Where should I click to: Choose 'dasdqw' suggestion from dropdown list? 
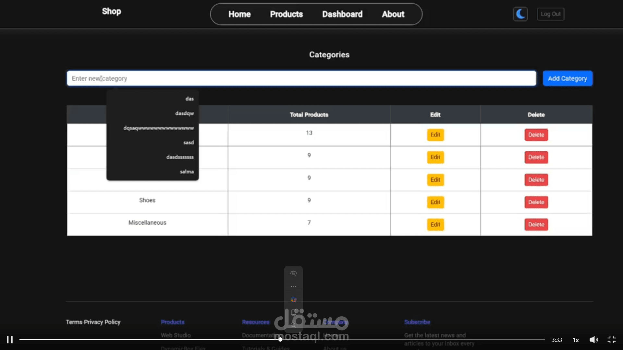click(184, 113)
